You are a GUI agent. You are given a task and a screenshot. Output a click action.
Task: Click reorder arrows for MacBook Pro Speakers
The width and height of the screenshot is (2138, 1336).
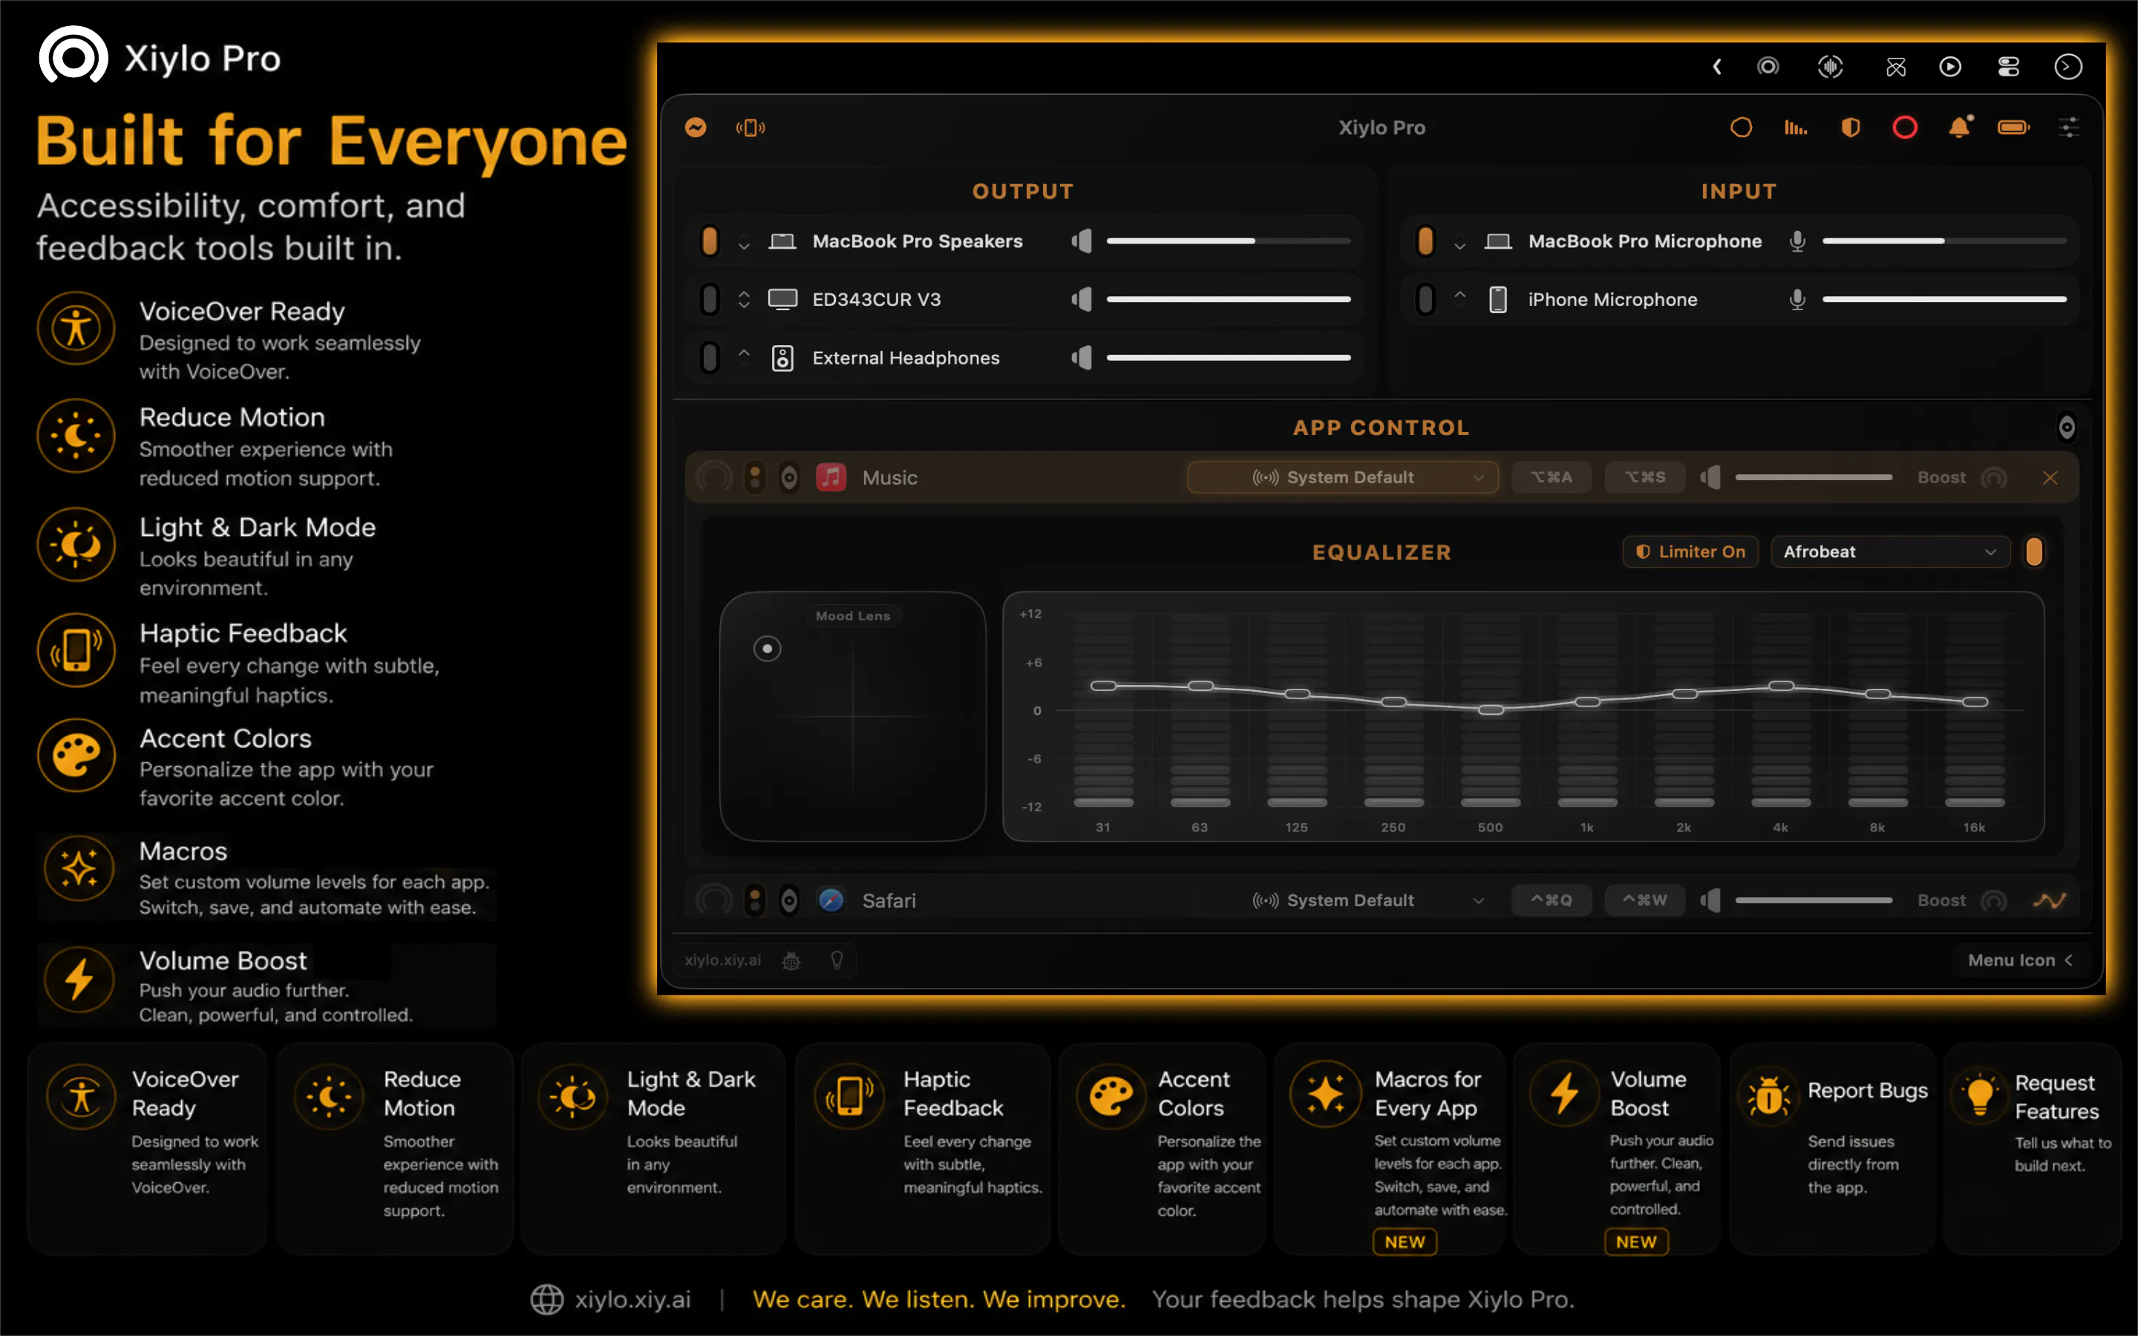coord(744,243)
